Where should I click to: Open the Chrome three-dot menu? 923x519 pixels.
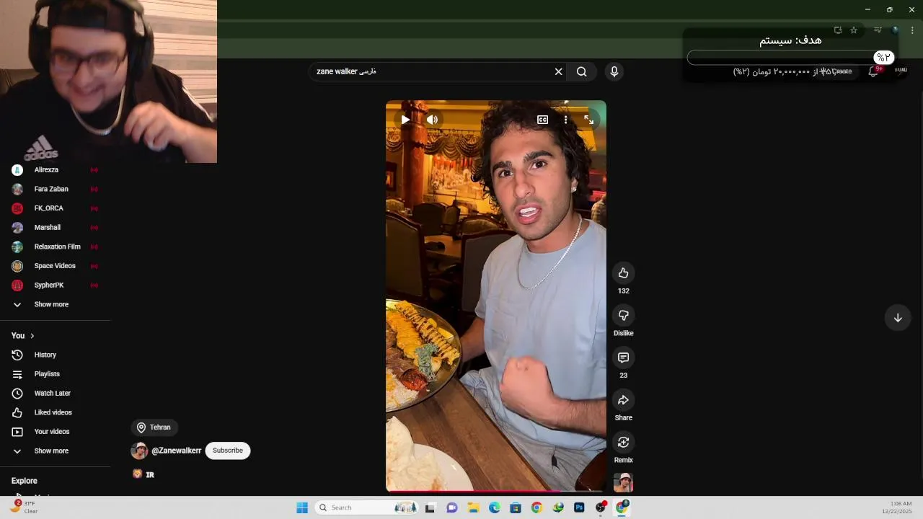[912, 30]
